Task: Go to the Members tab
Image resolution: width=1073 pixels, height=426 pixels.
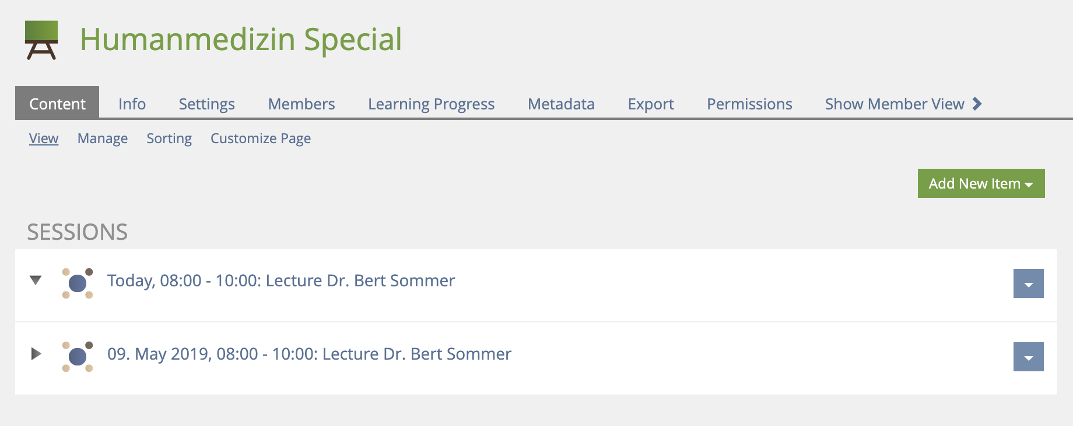Action: point(301,104)
